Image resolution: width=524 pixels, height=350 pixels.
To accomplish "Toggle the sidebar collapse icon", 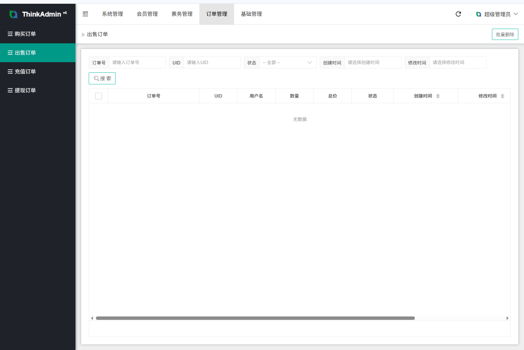I will [85, 14].
